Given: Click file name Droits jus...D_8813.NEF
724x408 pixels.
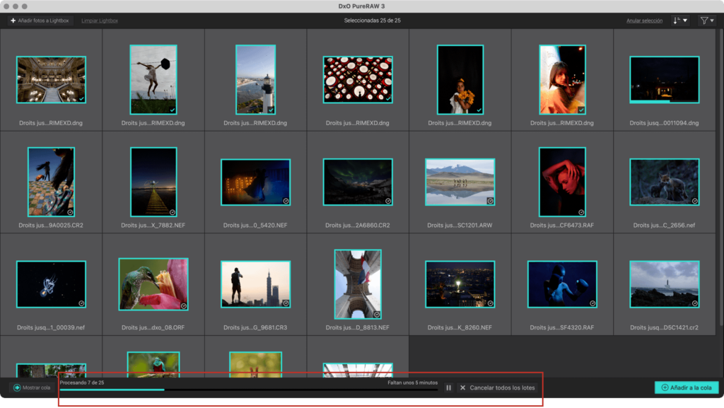Looking at the screenshot, I should coord(357,327).
